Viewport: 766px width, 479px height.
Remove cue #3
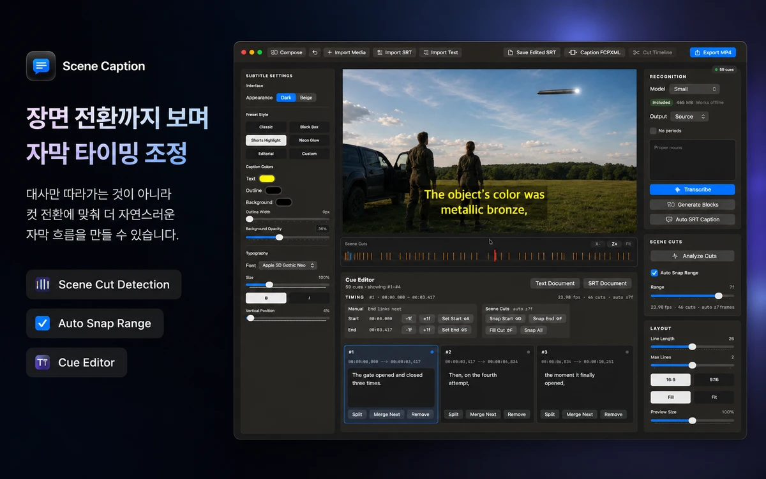pyautogui.click(x=613, y=415)
